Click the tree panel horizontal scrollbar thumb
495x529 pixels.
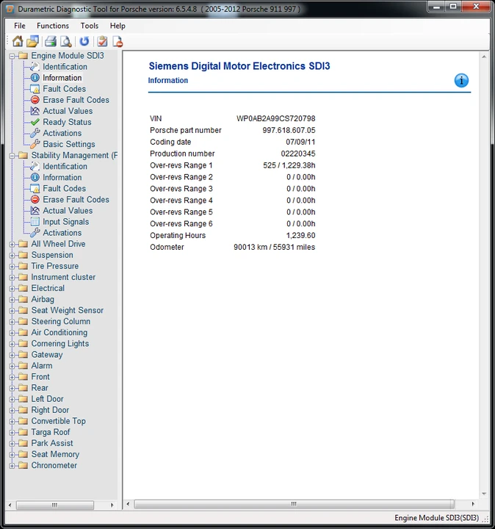pos(54,505)
